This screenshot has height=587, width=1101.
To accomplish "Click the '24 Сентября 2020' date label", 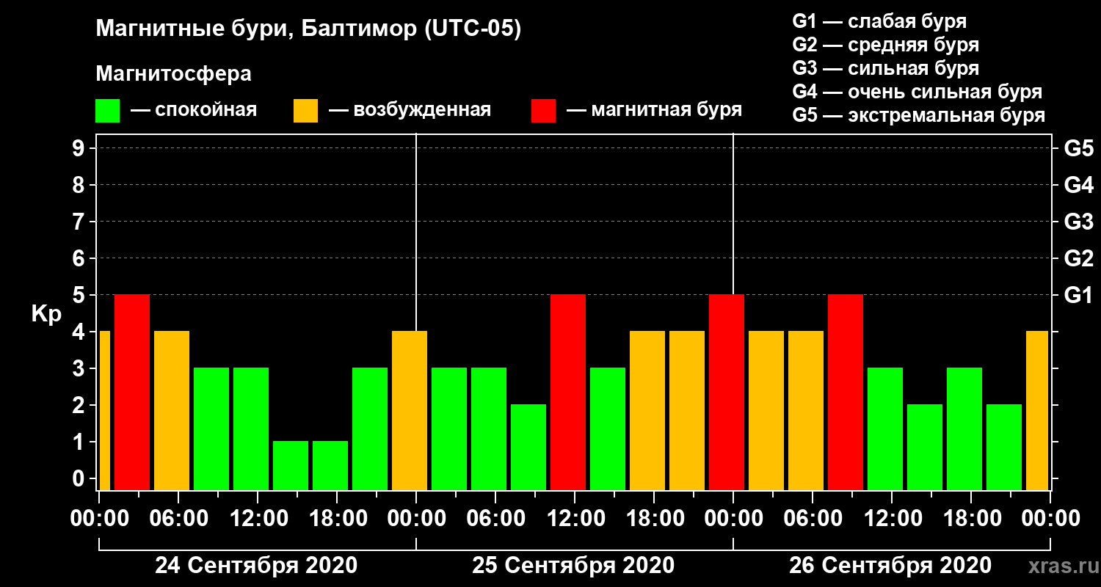I will pos(256,566).
